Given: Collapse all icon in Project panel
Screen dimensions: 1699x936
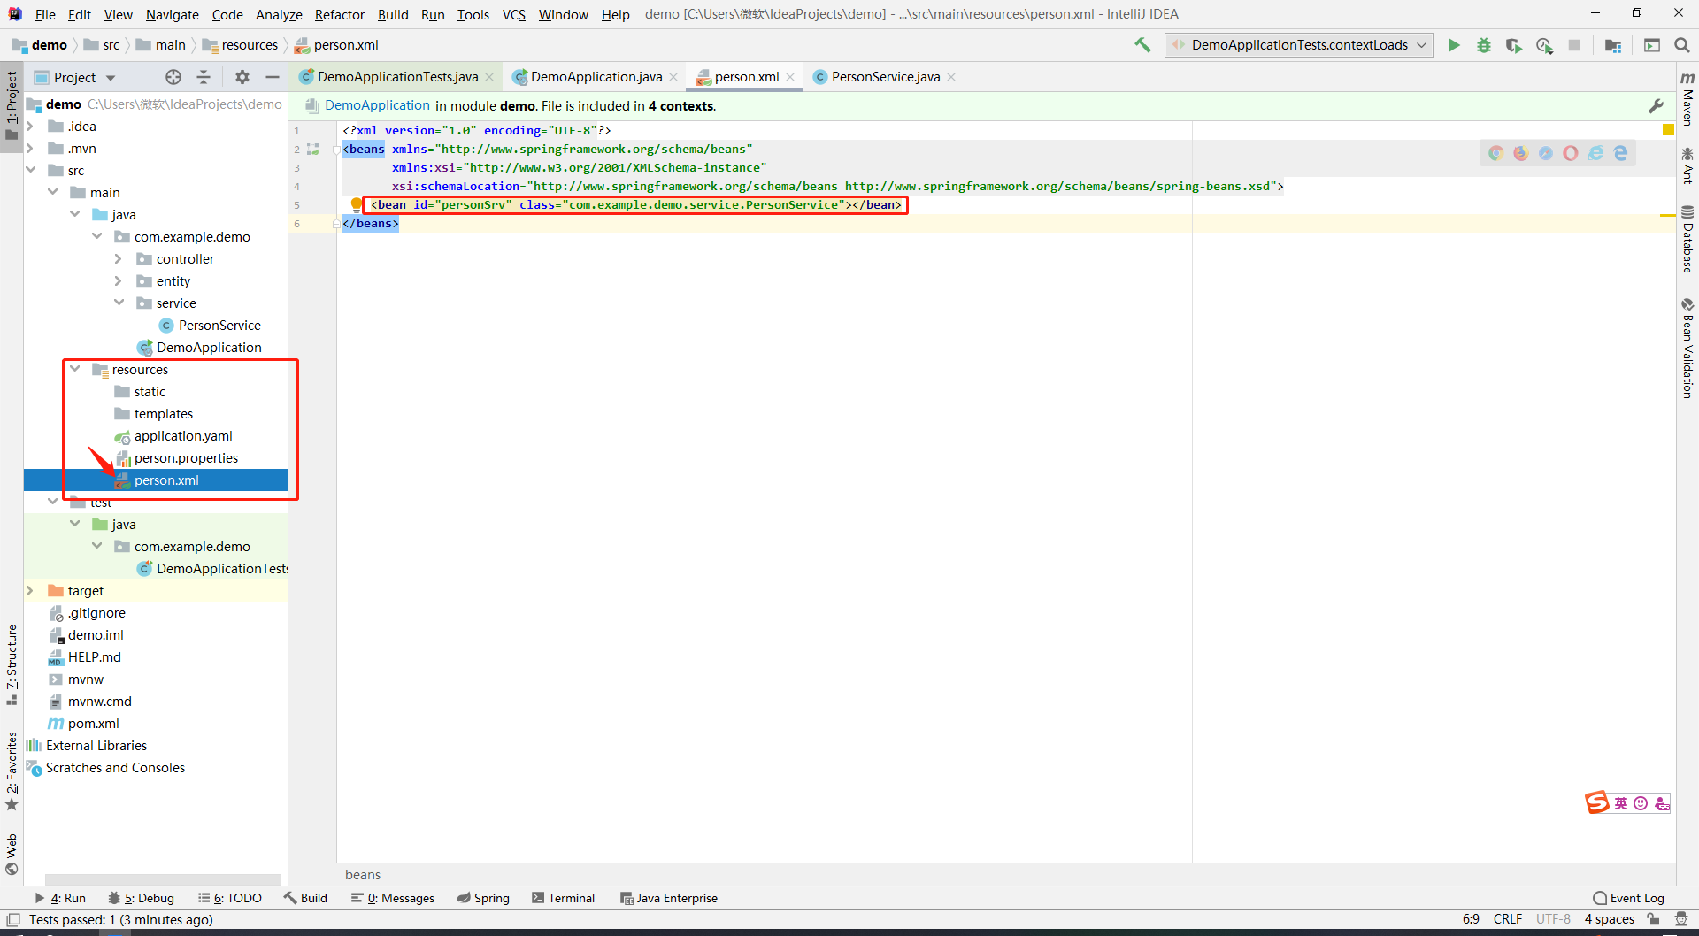Looking at the screenshot, I should pyautogui.click(x=204, y=77).
